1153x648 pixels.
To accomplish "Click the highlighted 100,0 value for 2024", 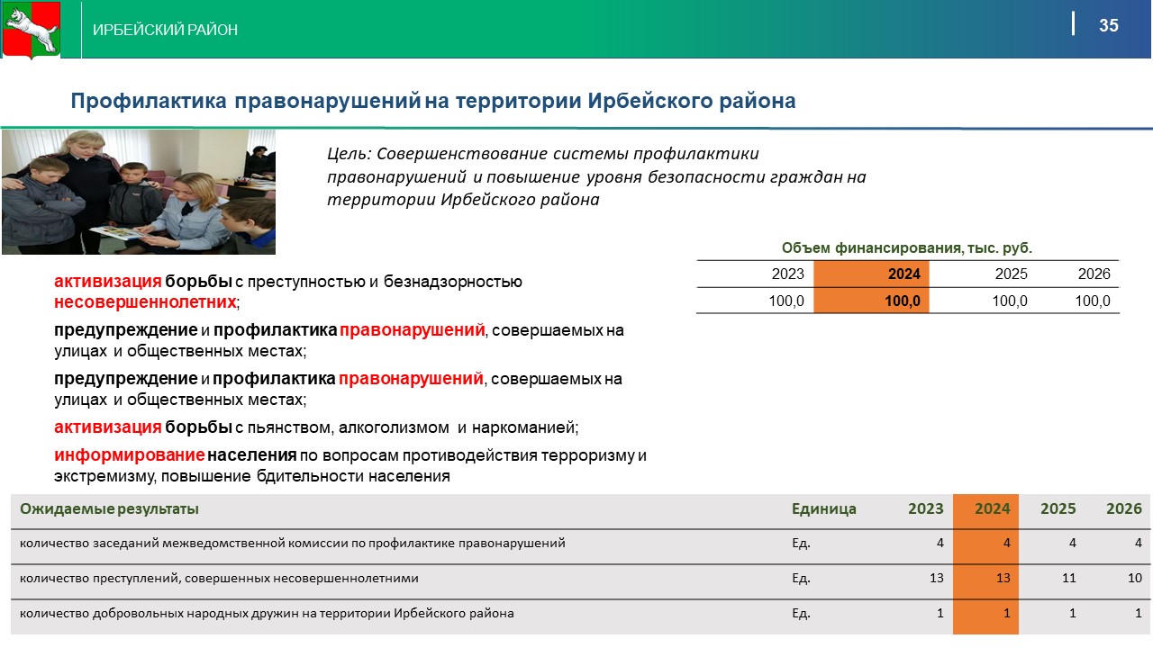I will (902, 301).
